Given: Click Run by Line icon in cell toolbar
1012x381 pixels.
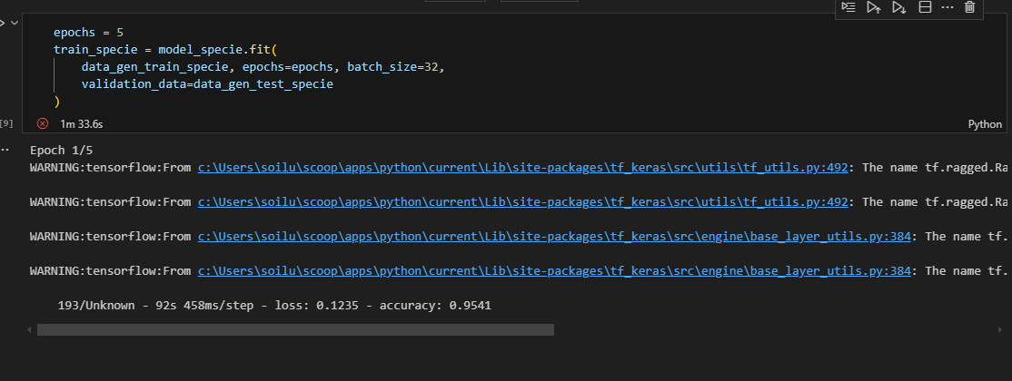Looking at the screenshot, I should [x=848, y=7].
